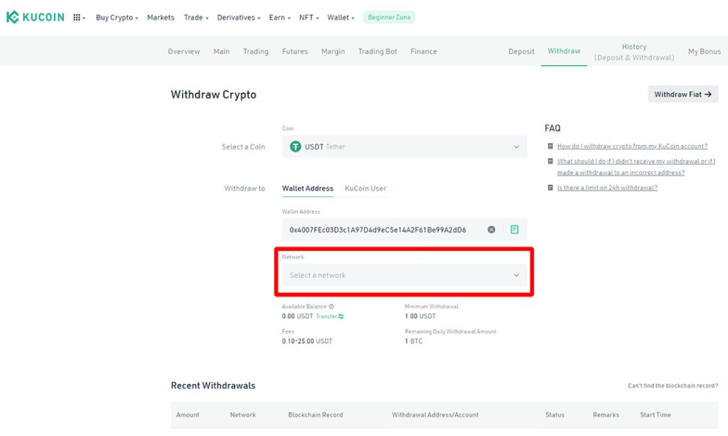Switch to the KuCoin User tab
Viewport: 728px width, 436px height.
click(x=365, y=188)
